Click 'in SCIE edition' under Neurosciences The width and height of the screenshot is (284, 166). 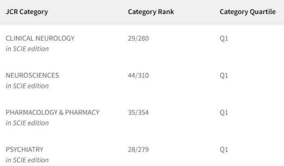coord(27,86)
